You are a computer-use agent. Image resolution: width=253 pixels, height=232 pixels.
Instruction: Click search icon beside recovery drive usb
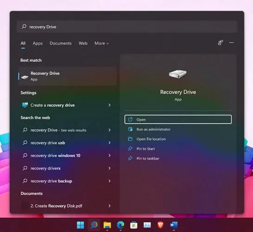[x=25, y=142]
